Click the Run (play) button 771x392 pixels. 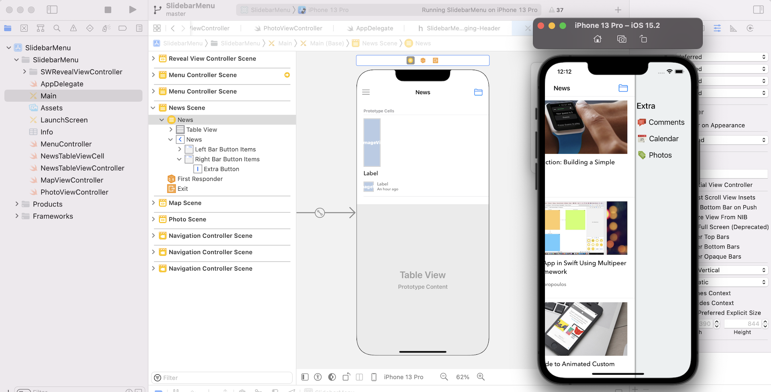[x=132, y=10]
